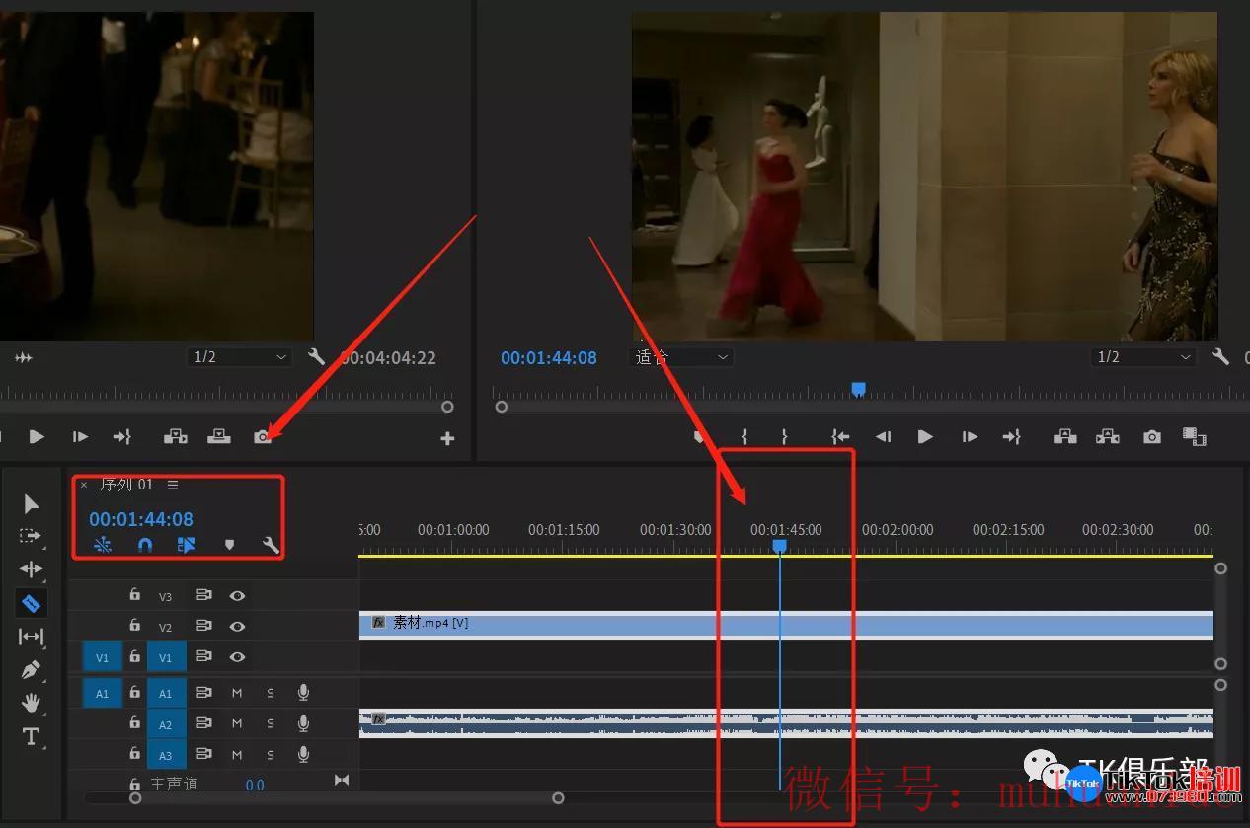Open Source monitor wrench settings
This screenshot has height=828, width=1250.
pos(317,357)
